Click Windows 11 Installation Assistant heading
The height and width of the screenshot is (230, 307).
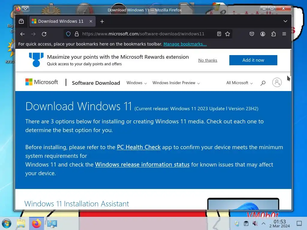(x=76, y=204)
